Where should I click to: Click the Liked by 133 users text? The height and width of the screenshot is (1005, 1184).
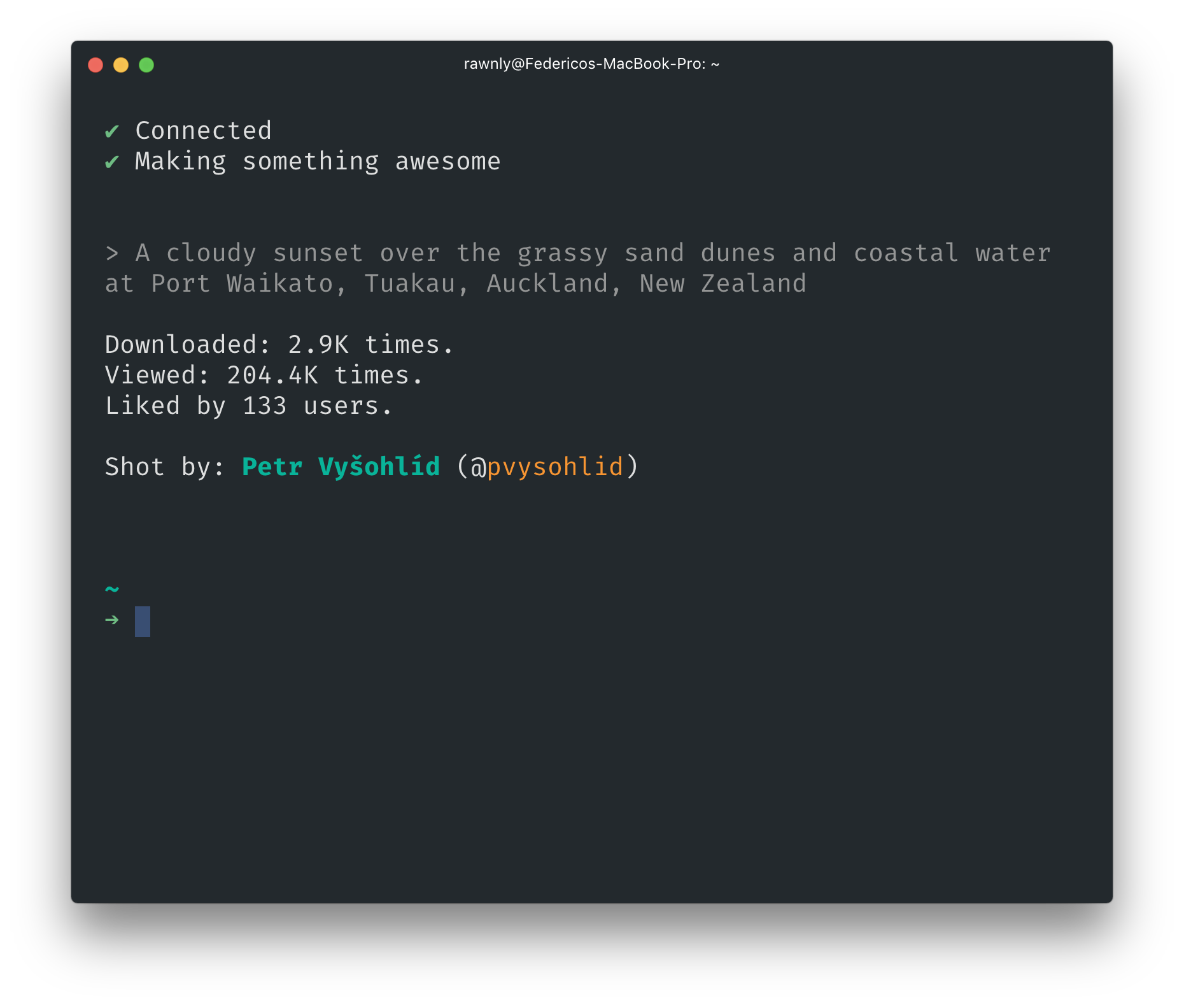pyautogui.click(x=248, y=405)
